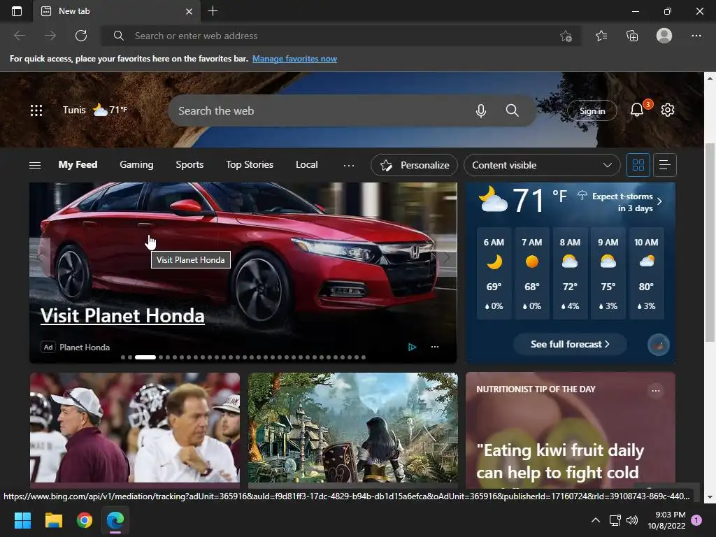Expand the Content visible dropdown

542,165
